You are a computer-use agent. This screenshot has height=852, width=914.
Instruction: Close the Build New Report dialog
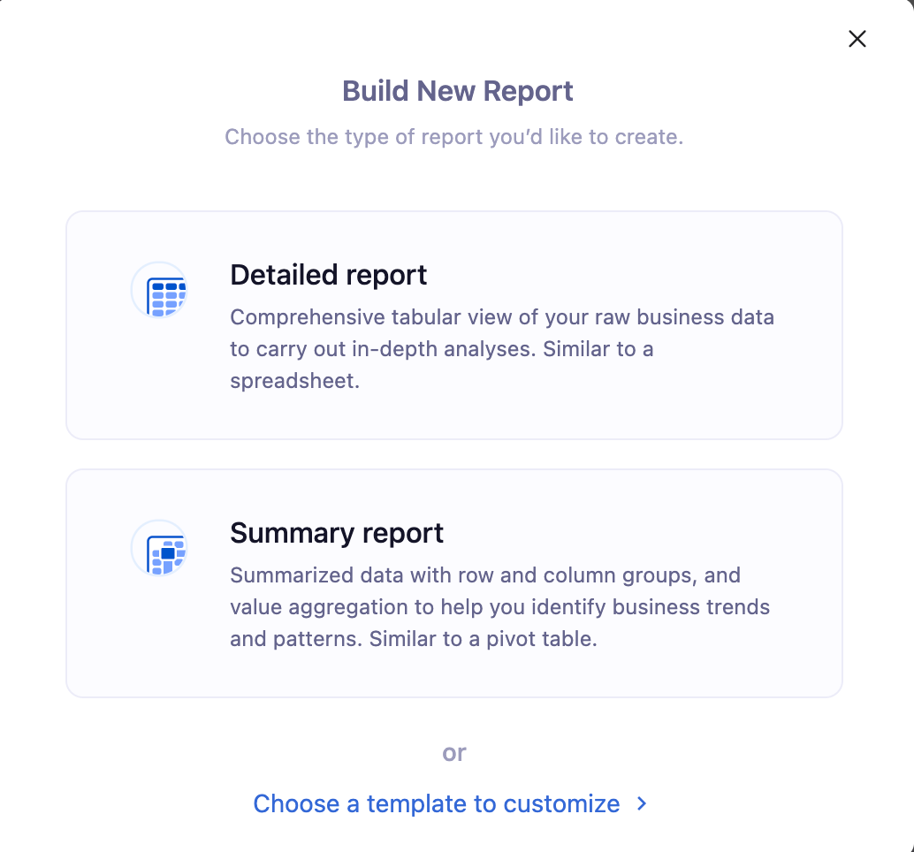click(x=857, y=39)
